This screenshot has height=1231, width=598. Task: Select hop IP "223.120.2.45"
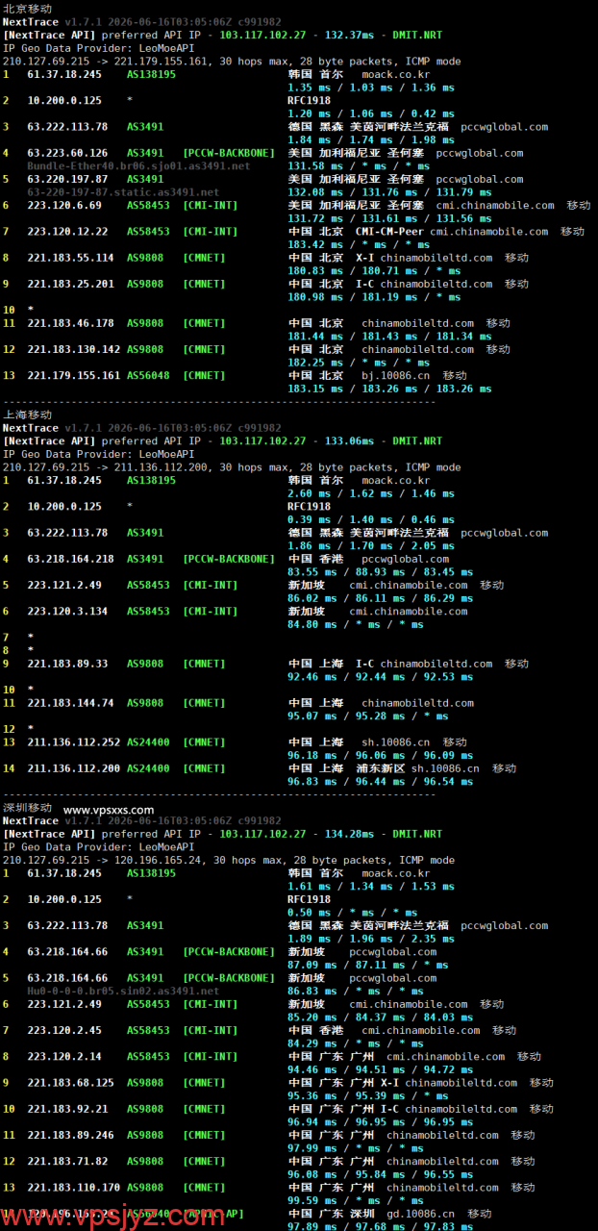64,1030
